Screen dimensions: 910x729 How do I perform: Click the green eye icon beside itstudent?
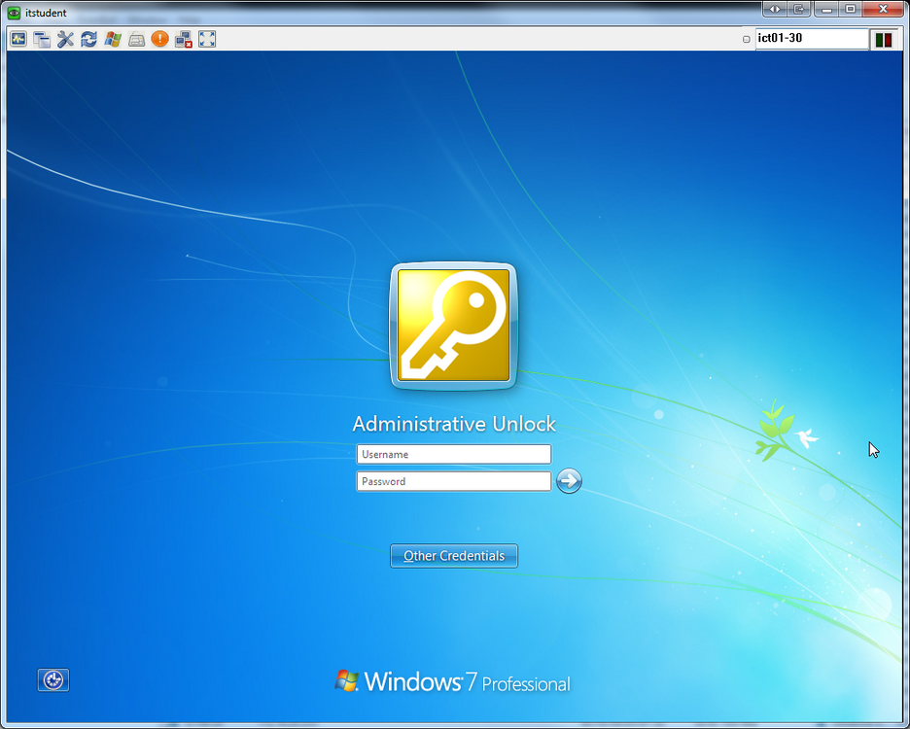[x=14, y=13]
